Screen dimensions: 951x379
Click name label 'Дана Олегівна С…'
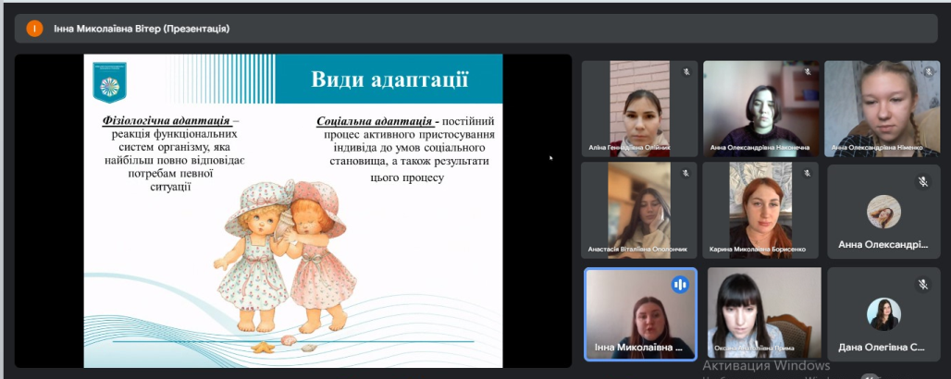click(x=882, y=348)
